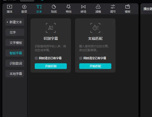The height and width of the screenshot is (117, 152).
Task: Open the 调节 adjustment sliders icon
Action: (x=113, y=7)
